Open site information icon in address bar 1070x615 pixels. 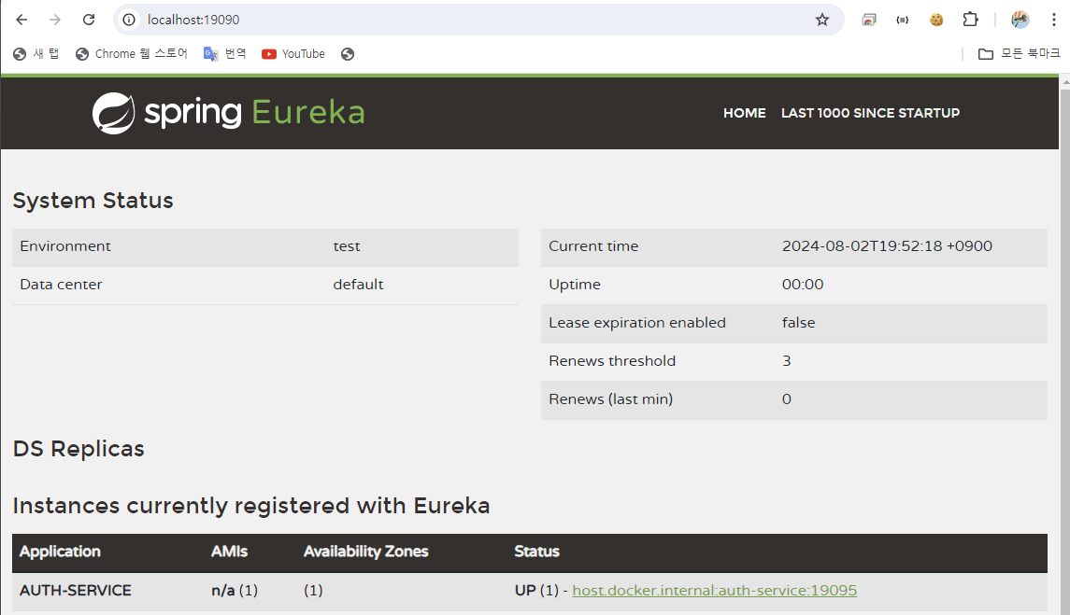[x=129, y=20]
